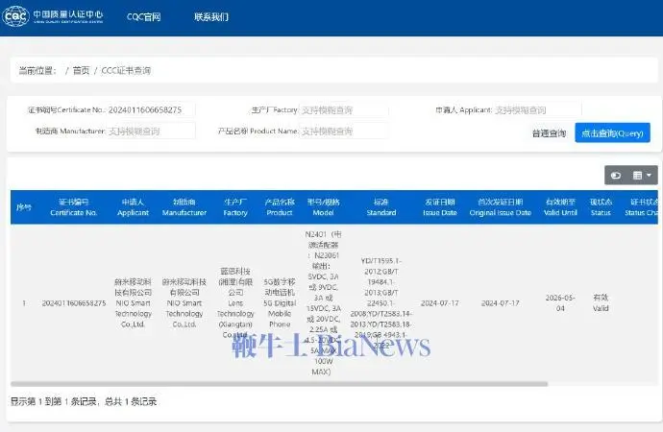This screenshot has width=663, height=432.
Task: Click the 制造商 Manufacturer input field
Action: coord(151,131)
